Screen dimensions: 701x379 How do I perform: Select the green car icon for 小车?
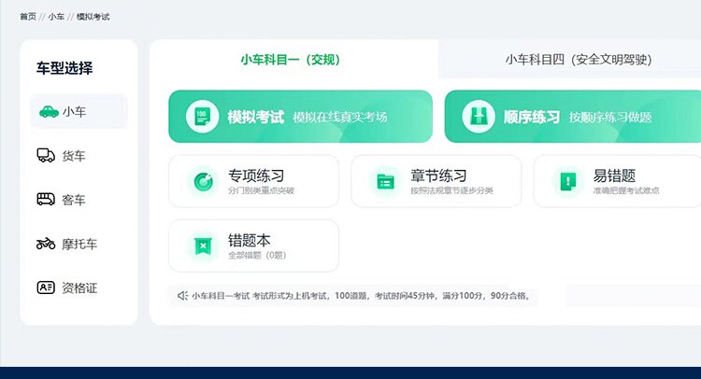pos(49,112)
